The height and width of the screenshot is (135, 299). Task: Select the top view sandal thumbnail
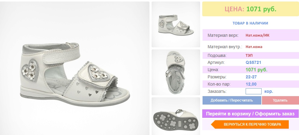click(176, 72)
